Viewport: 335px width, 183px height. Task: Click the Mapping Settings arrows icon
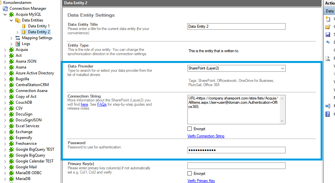tap(18, 38)
